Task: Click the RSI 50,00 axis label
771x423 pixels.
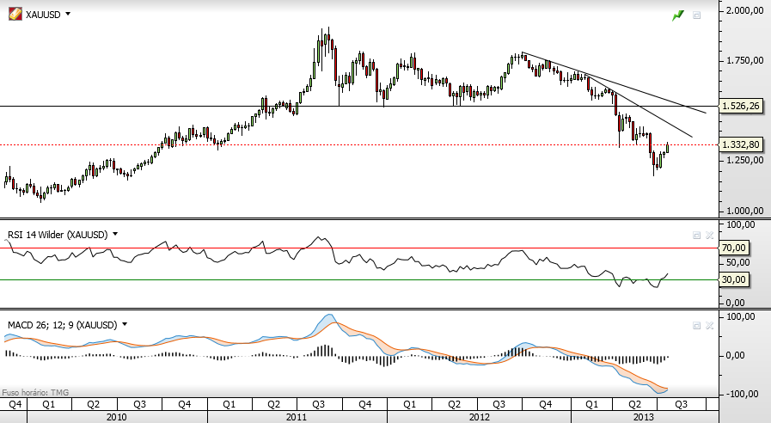Action: pyautogui.click(x=738, y=262)
